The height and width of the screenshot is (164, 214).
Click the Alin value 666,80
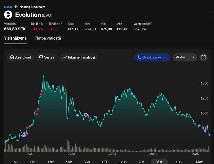point(123,29)
